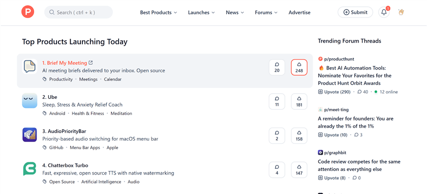Upvote (290) the AI Automation thread
The image size is (427, 194).
pyautogui.click(x=334, y=92)
